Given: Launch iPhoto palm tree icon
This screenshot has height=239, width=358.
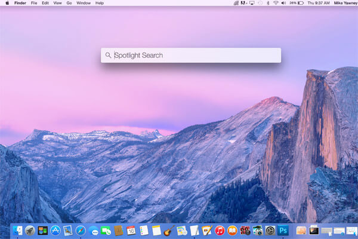Looking at the screenshot, I should click(x=258, y=231).
